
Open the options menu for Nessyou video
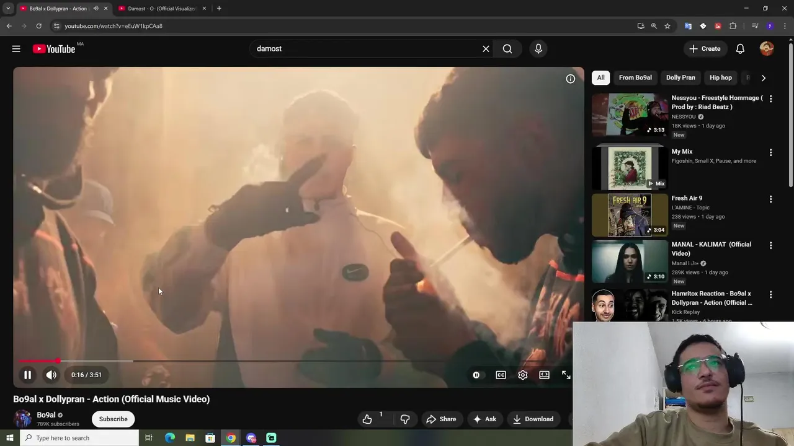[x=770, y=99]
